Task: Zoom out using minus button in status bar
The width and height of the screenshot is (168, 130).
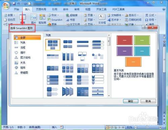Action: pos(136,127)
